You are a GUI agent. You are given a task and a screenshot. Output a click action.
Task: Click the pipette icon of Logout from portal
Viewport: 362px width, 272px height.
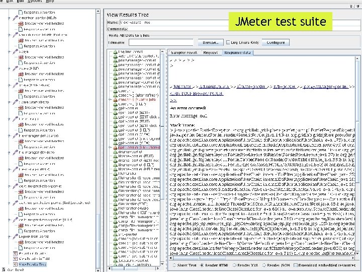click(15, 236)
